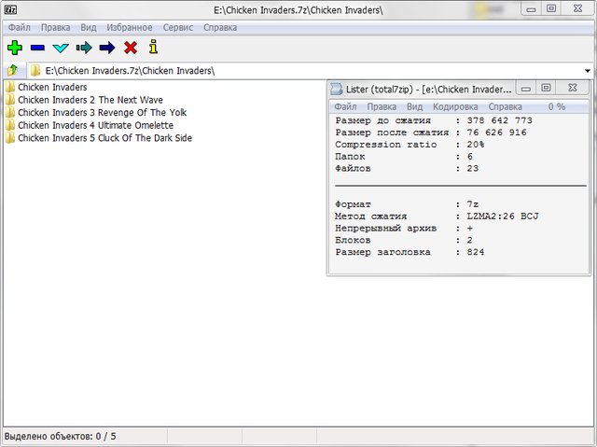The height and width of the screenshot is (447, 597).
Task: Open the Избранное menu
Action: point(130,27)
